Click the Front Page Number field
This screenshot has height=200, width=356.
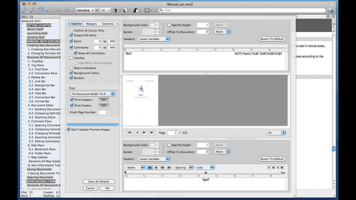point(104,112)
